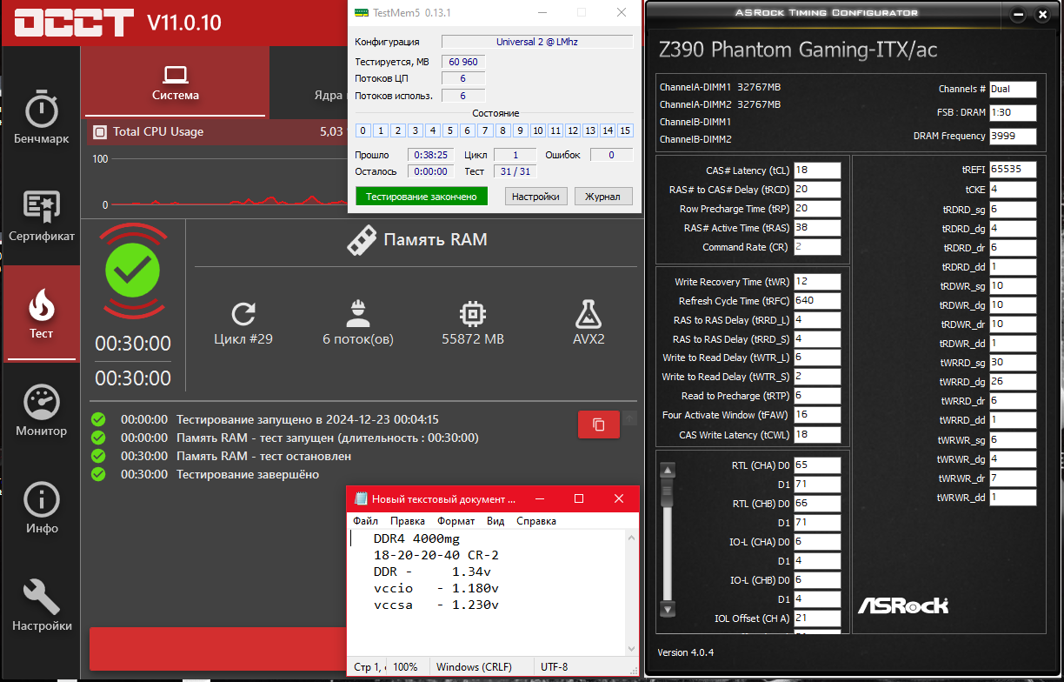Switch to the Ядра tab in OCCT
Screen dimensions: 1064x682
(x=329, y=95)
